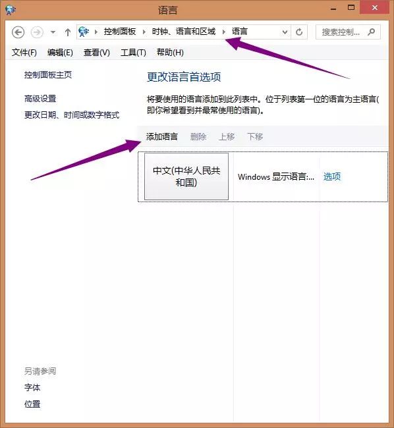This screenshot has height=428, width=394.
Task: Maximize the 语言 window
Action: point(351,8)
